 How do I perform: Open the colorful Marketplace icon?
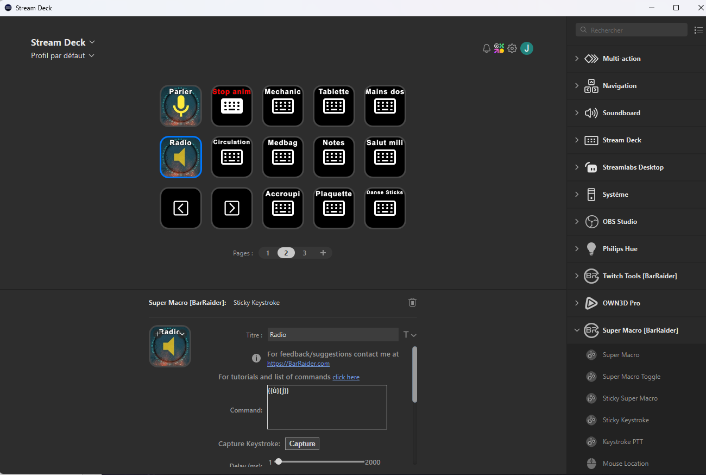coord(499,48)
